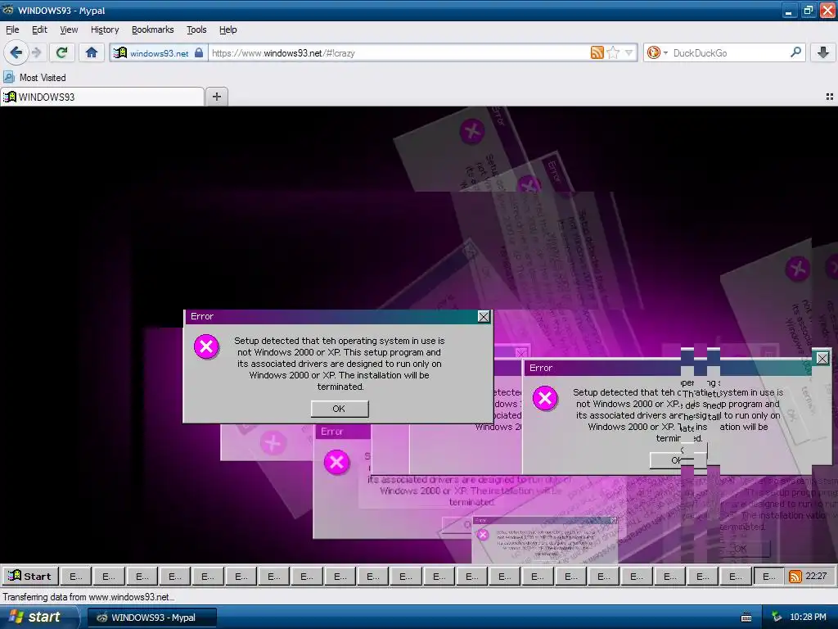Open the View menu
This screenshot has height=629, width=838.
[x=69, y=29]
